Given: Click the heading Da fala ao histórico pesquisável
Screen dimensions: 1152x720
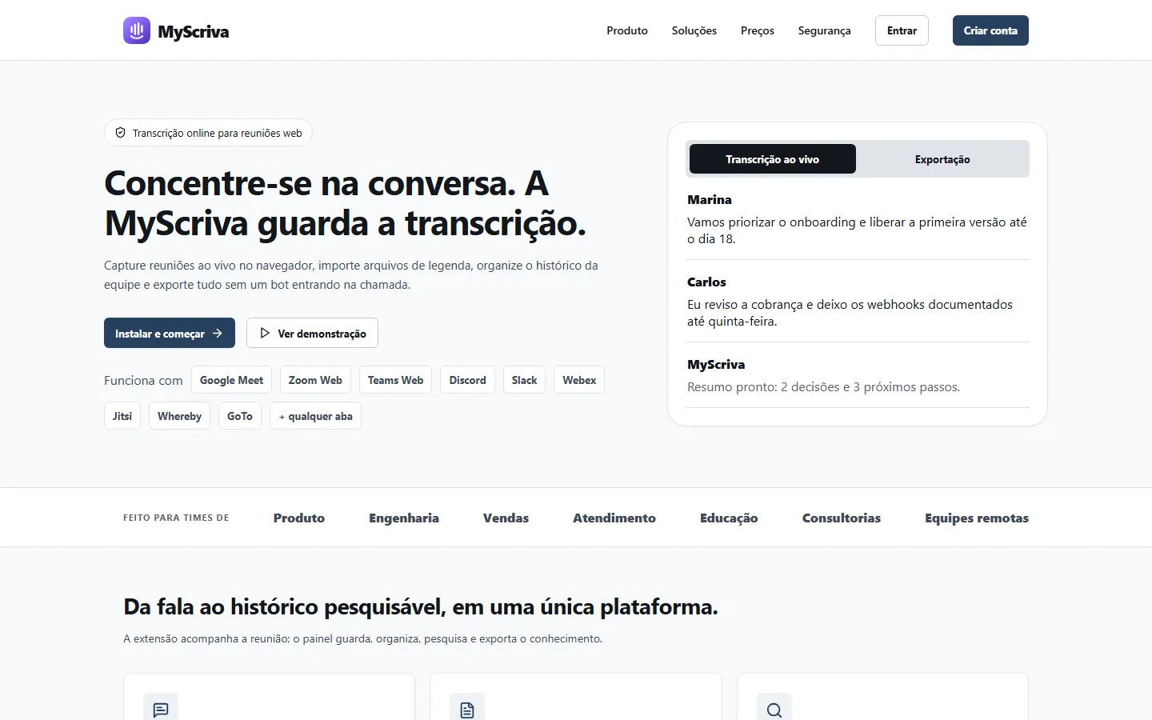Looking at the screenshot, I should [421, 606].
